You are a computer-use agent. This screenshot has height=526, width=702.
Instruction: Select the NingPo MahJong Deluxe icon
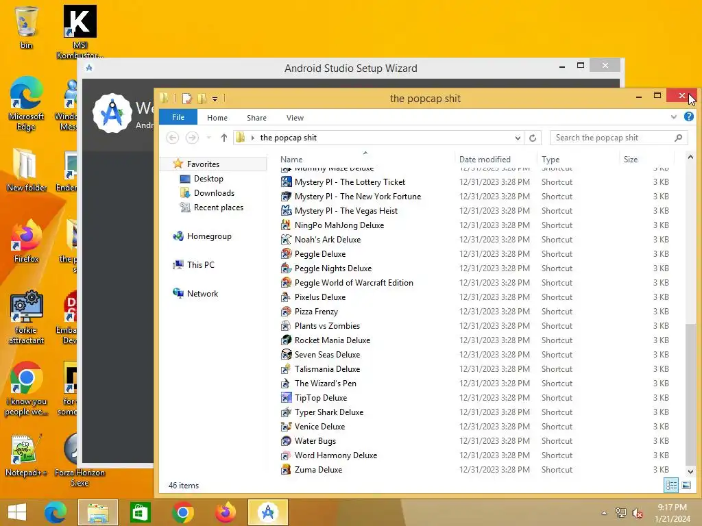[286, 225]
